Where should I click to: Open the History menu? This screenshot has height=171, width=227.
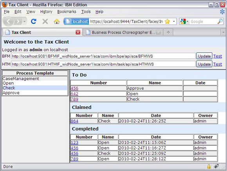pos(46,12)
